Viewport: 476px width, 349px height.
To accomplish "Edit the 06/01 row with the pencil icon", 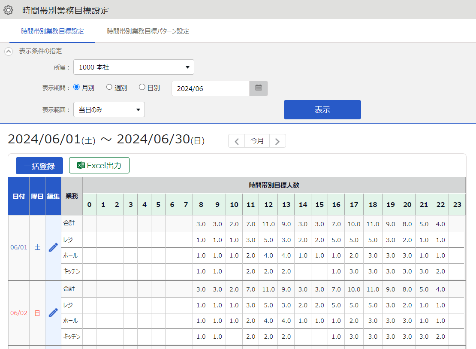I will point(53,247).
